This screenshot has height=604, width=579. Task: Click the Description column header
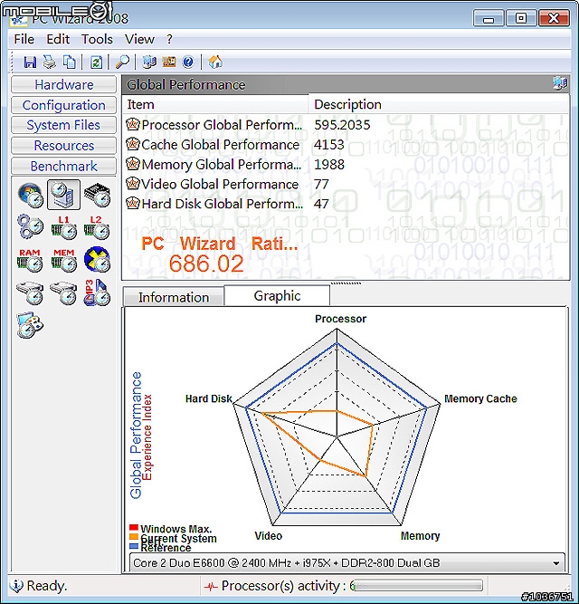[439, 104]
